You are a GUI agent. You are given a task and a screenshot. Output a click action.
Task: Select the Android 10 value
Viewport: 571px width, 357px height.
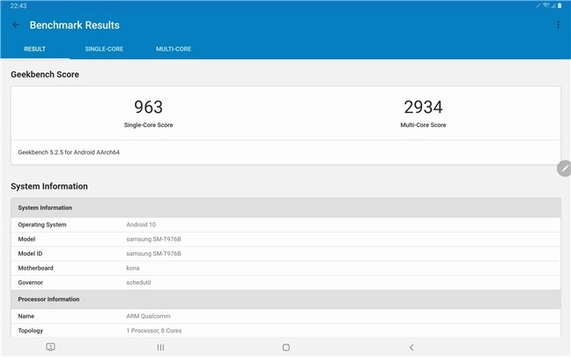coord(141,225)
